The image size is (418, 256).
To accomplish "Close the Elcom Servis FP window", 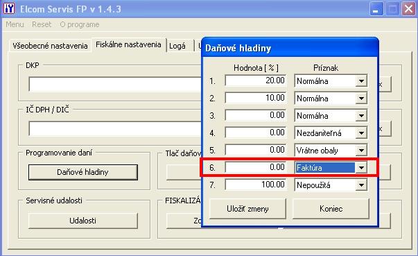I will (x=409, y=9).
